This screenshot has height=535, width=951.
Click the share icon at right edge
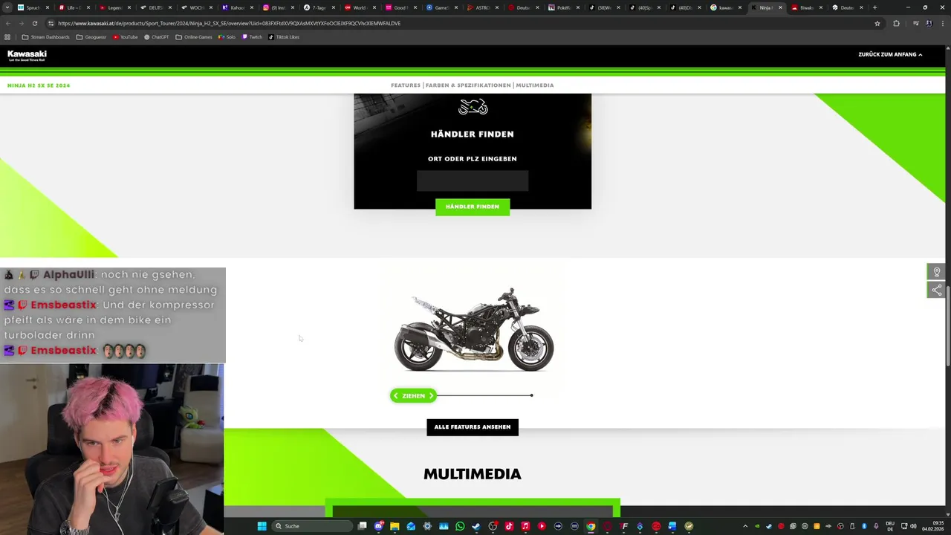937,290
